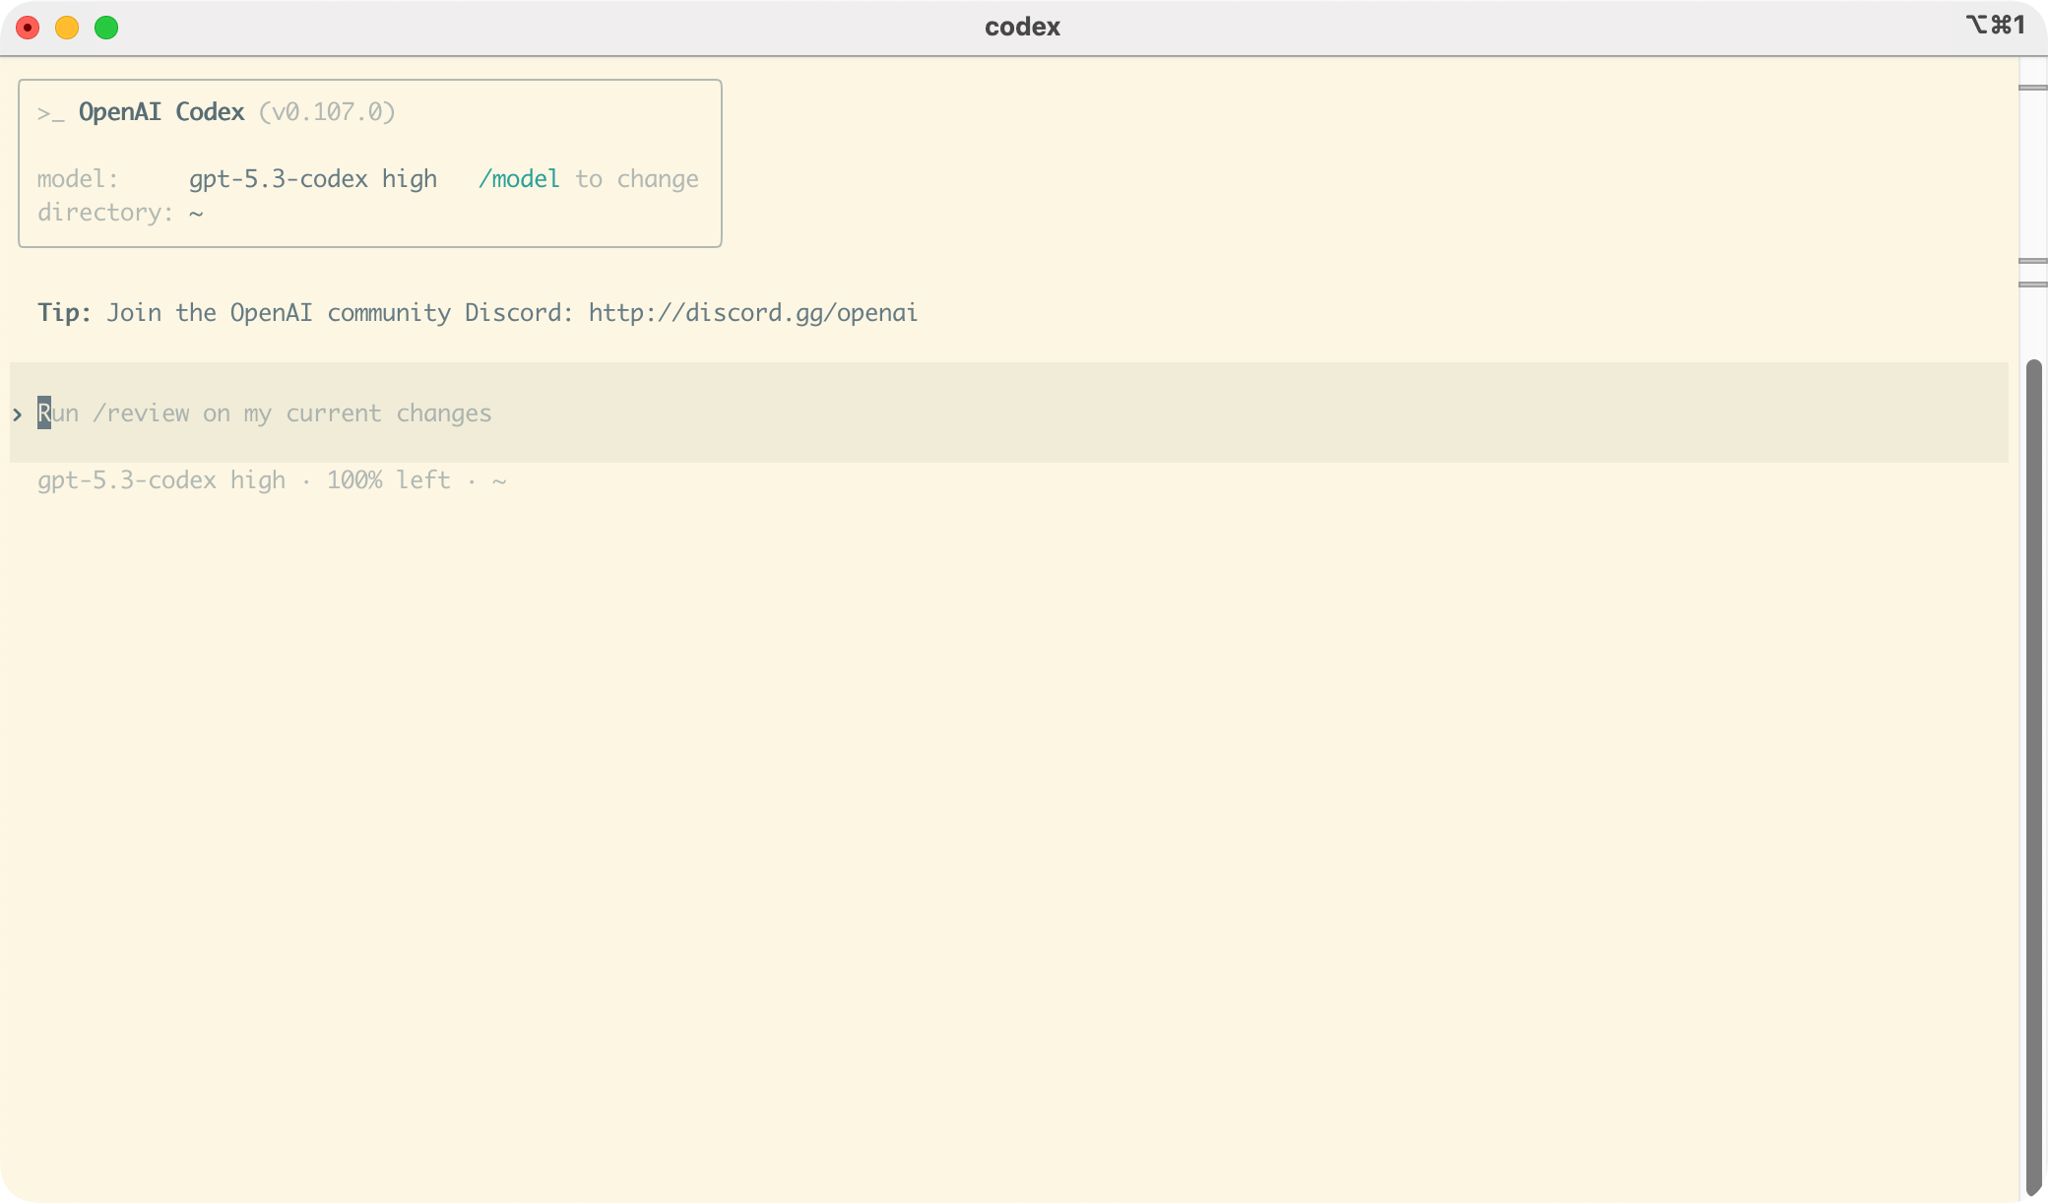Click the model name gpt-5.3-codex high in header
The width and height of the screenshot is (2048, 1203).
(x=312, y=179)
